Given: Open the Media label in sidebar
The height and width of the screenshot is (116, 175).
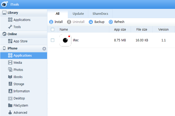Looking at the screenshot, I should coord(18,63).
